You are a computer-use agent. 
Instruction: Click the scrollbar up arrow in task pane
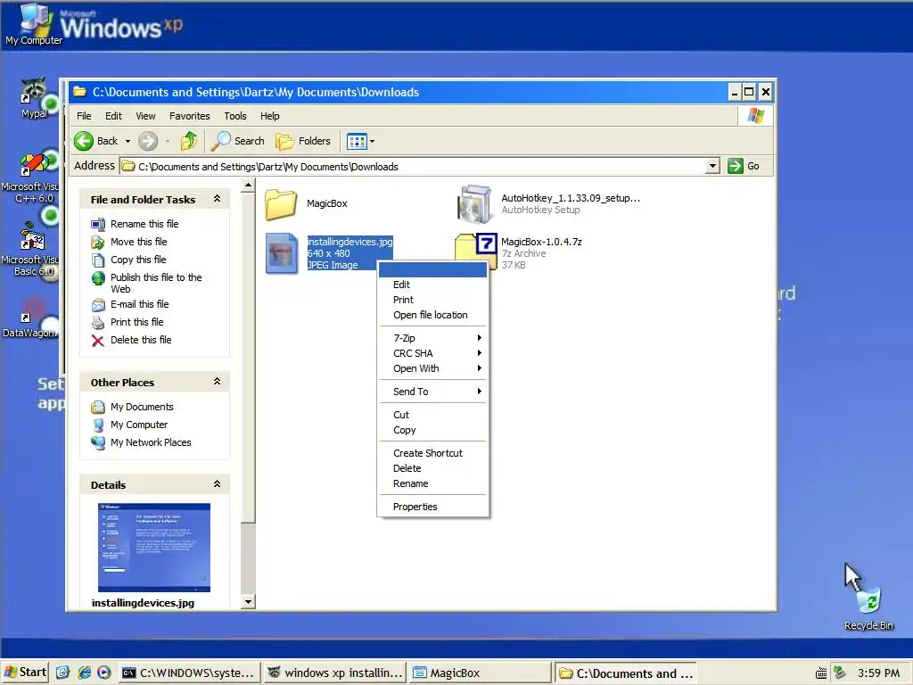tap(249, 186)
